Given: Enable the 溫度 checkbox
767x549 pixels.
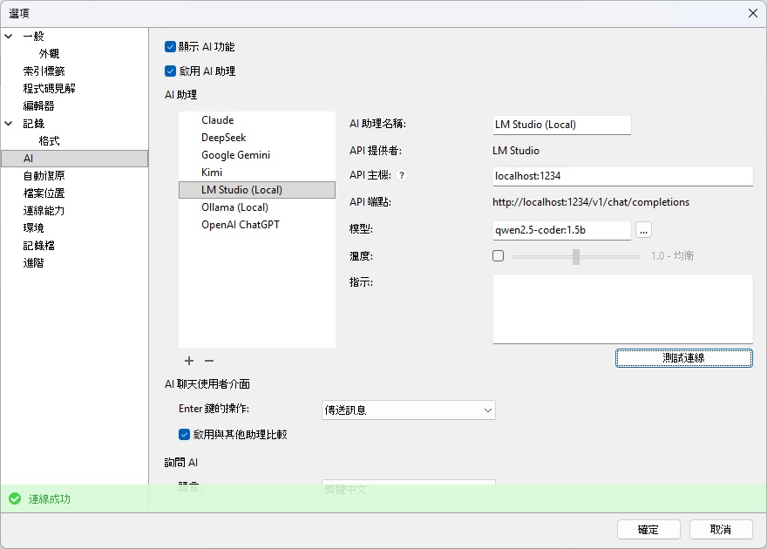Looking at the screenshot, I should [498, 255].
